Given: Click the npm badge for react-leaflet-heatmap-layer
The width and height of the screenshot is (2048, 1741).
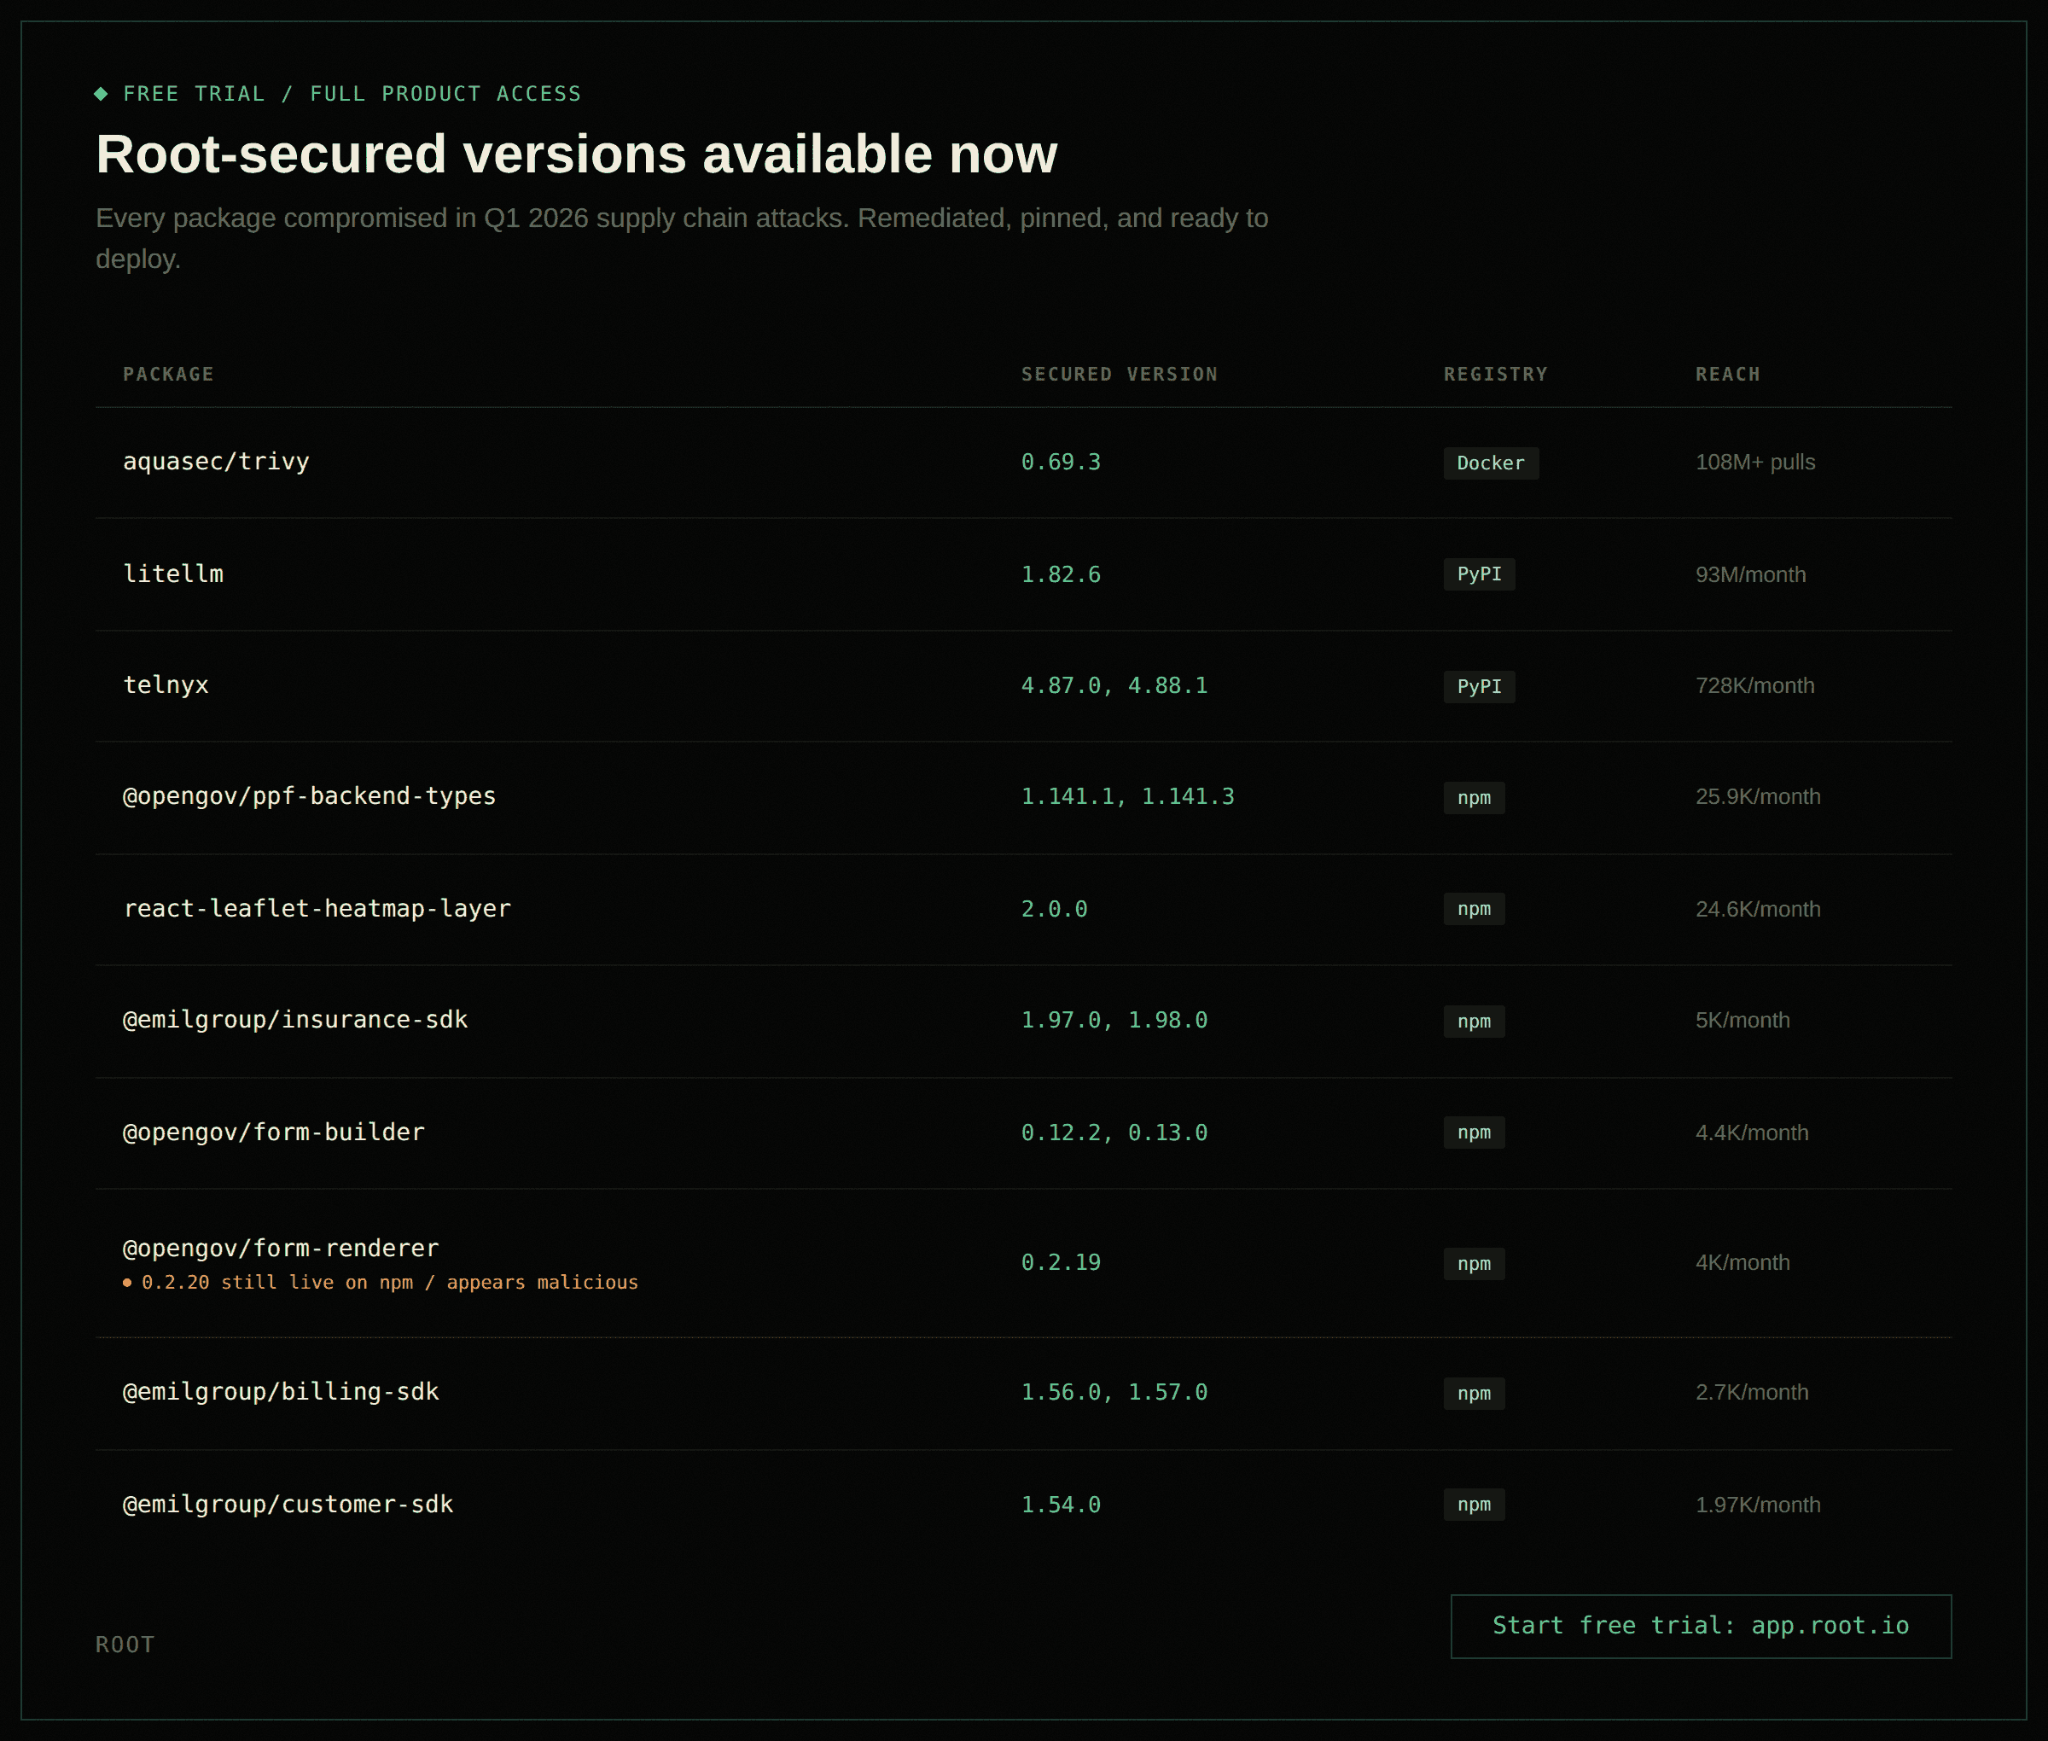Looking at the screenshot, I should pos(1474,909).
